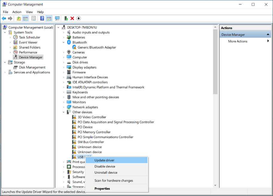Click the device list scrollbar down arrow

pyautogui.click(x=215, y=185)
